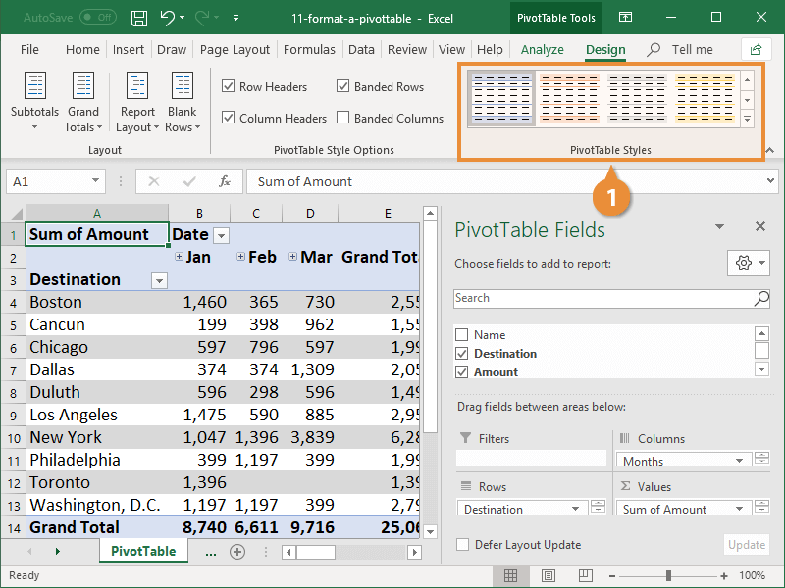The width and height of the screenshot is (785, 588).
Task: Open the Date column filter dropdown
Action: click(222, 235)
